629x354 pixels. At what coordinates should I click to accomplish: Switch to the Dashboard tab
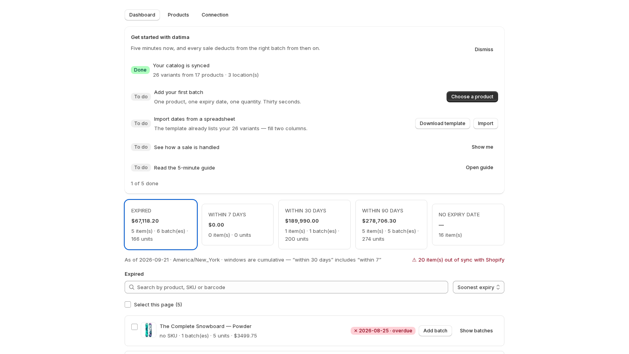coord(142,15)
